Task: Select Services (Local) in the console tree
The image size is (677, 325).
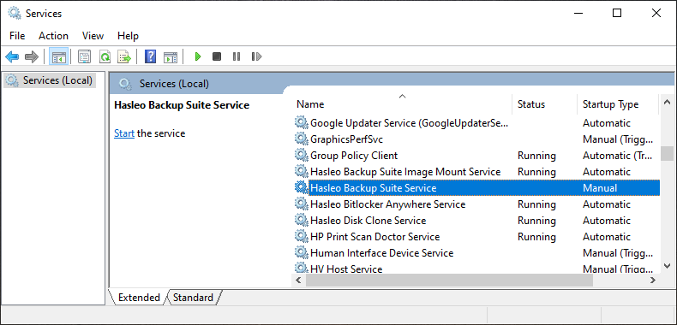Action: tap(50, 80)
